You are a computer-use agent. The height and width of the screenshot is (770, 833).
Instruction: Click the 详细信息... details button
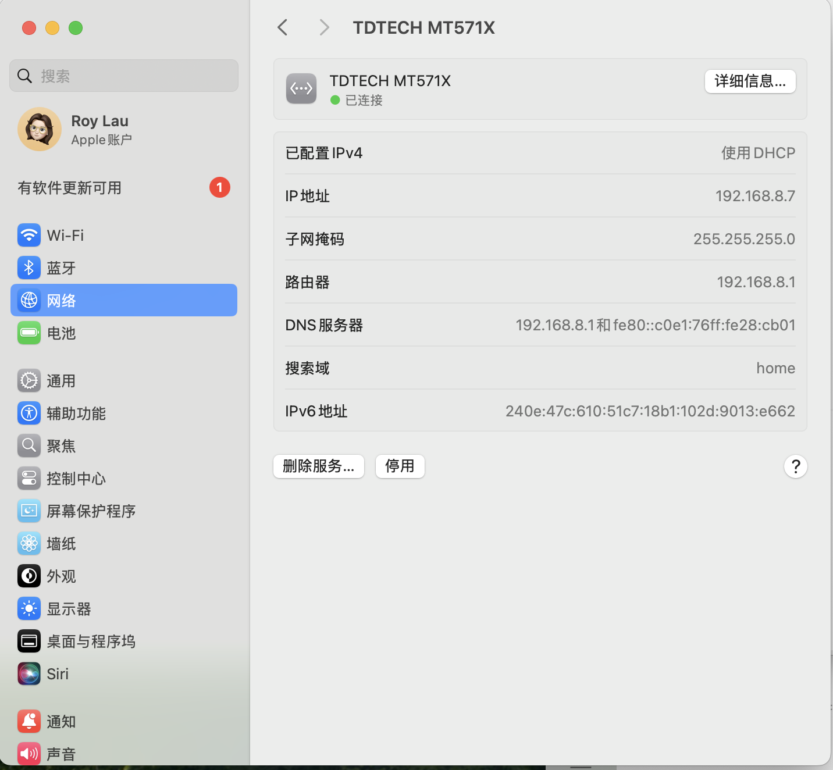coord(750,81)
